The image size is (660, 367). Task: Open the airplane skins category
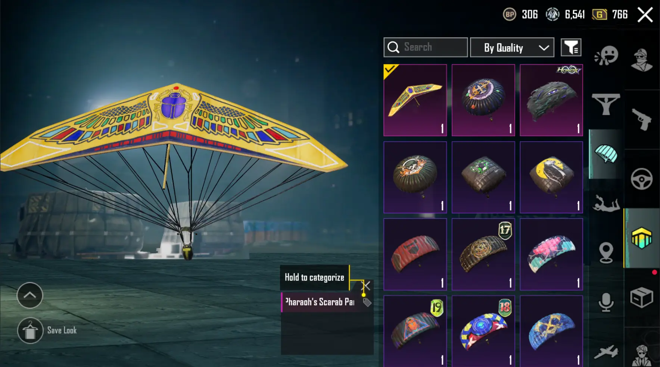coord(606,352)
